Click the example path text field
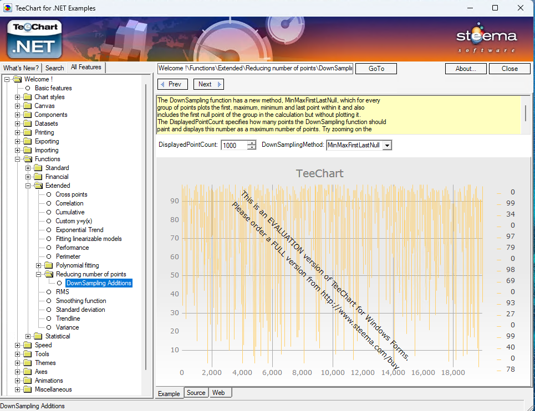Viewport: 535px width, 411px height. (255, 68)
